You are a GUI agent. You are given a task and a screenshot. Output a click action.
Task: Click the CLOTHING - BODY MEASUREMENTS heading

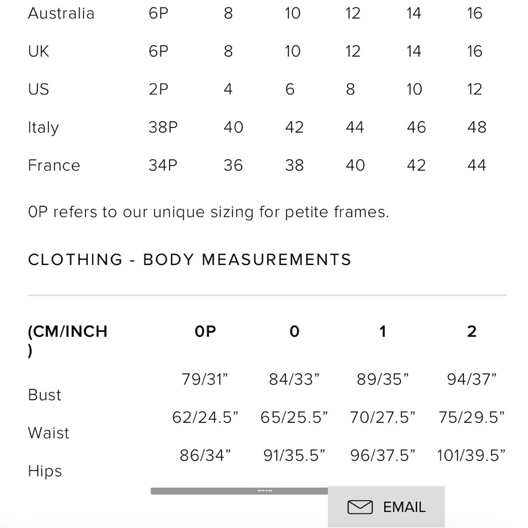[x=190, y=260]
